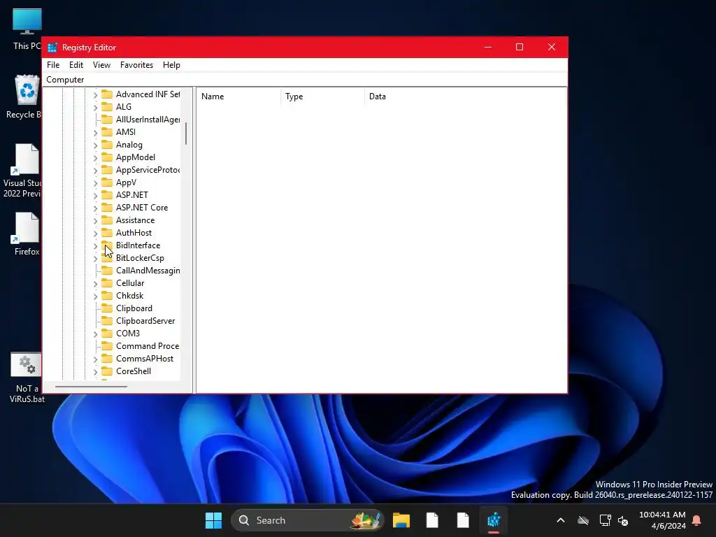Show hidden system tray icons
Screen dimensions: 716x537
click(561, 520)
